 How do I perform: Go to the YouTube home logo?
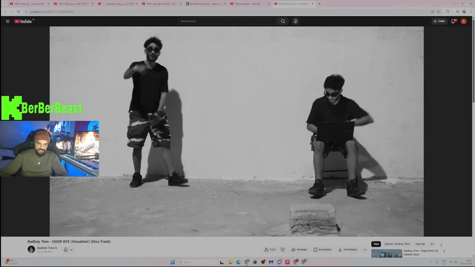[24, 21]
